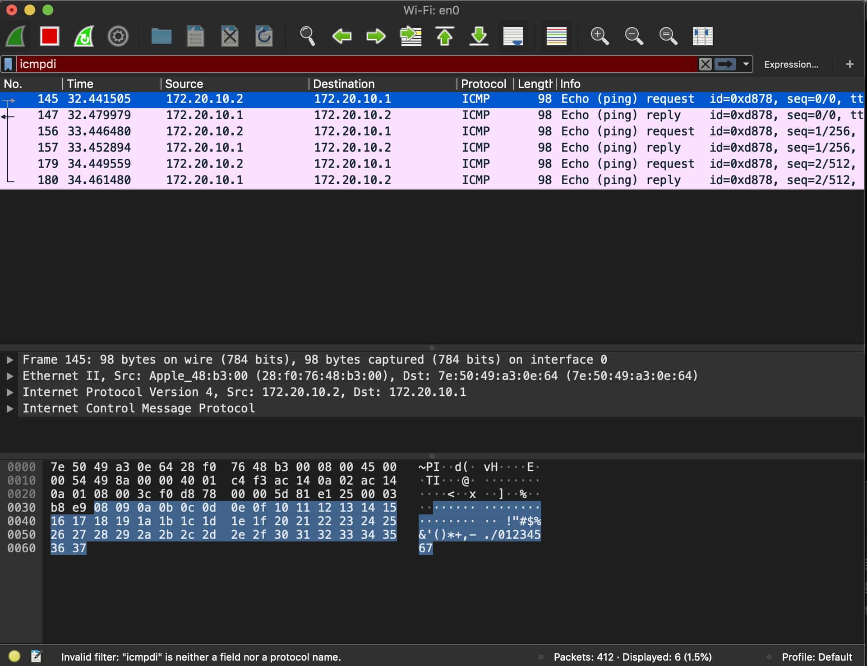Jump to last packet down-arrow icon
Image resolution: width=867 pixels, height=666 pixels.
tap(479, 36)
